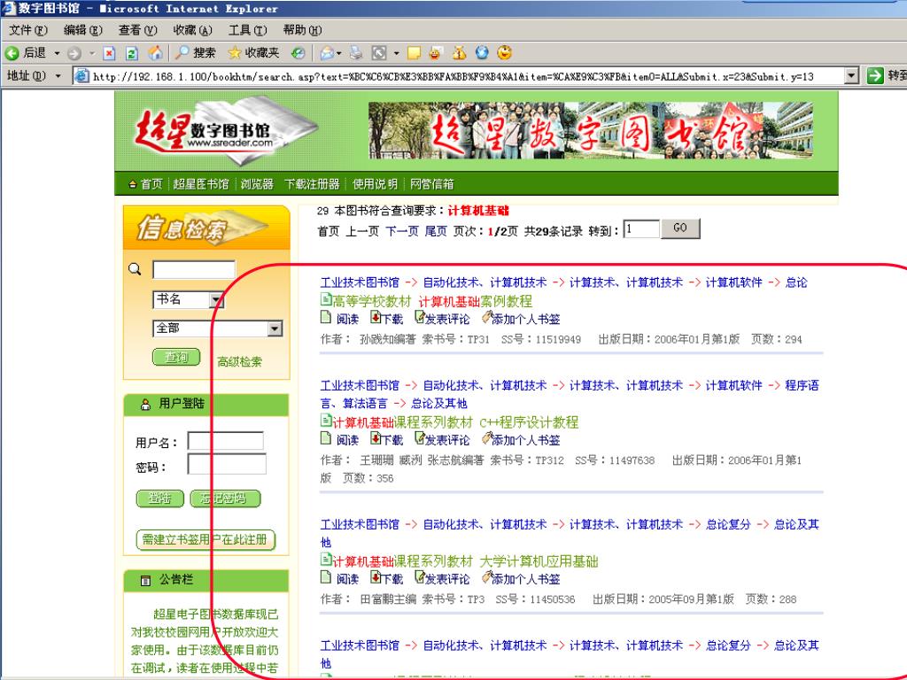907x680 pixels.
Task: Click the blue globe toolbar icon
Action: (x=482, y=52)
